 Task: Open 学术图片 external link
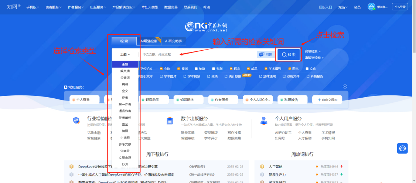coord(168,76)
